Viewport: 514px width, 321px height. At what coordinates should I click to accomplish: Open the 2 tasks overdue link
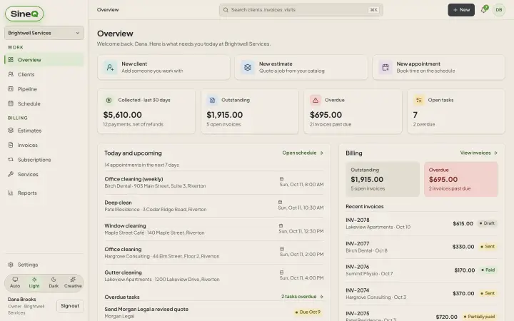coord(303,297)
